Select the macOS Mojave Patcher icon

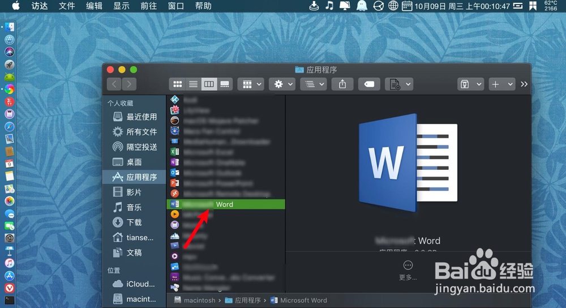coord(175,120)
